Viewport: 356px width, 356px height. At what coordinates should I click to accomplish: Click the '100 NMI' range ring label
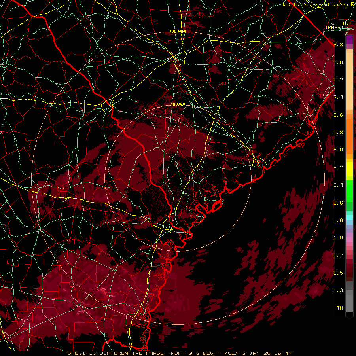click(x=178, y=31)
